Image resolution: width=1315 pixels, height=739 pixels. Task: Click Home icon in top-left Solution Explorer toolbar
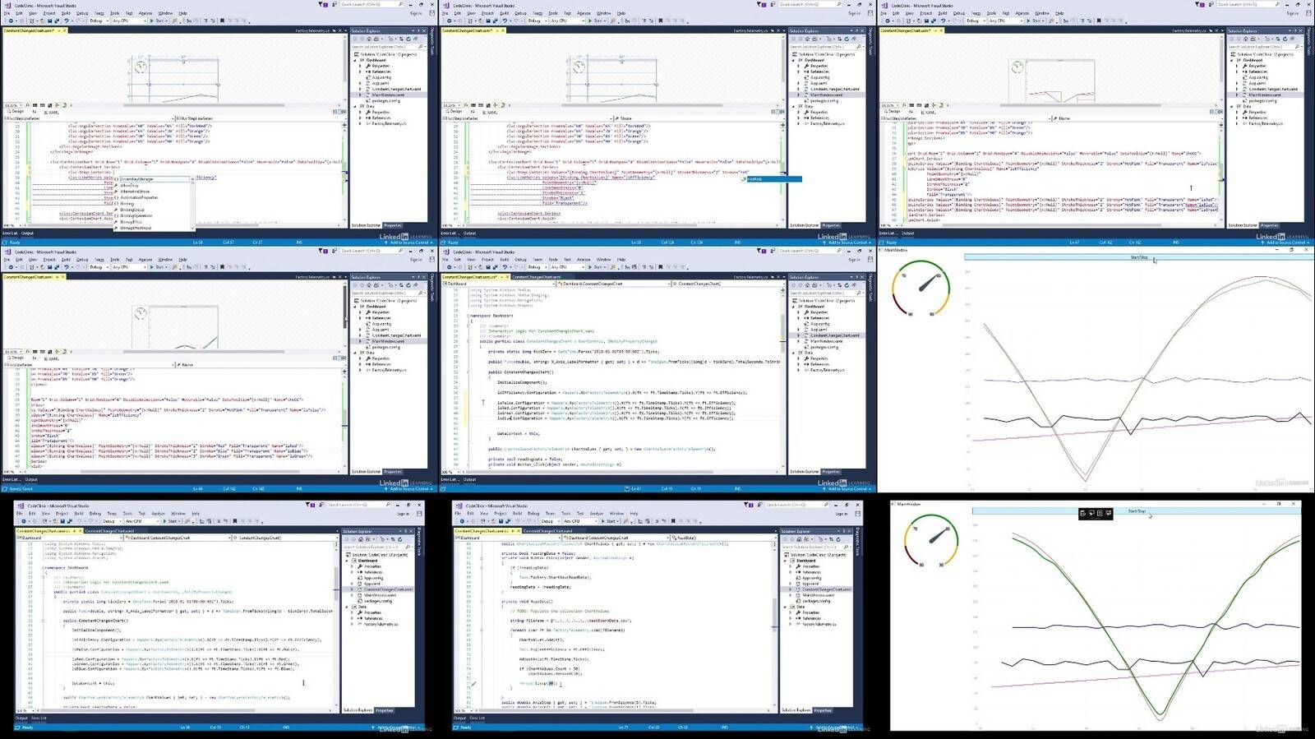coord(370,39)
